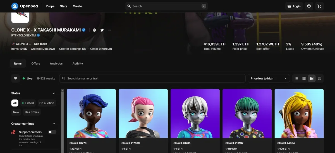Click the Support creators heart icon
This screenshot has width=335, height=153.
tap(13, 132)
